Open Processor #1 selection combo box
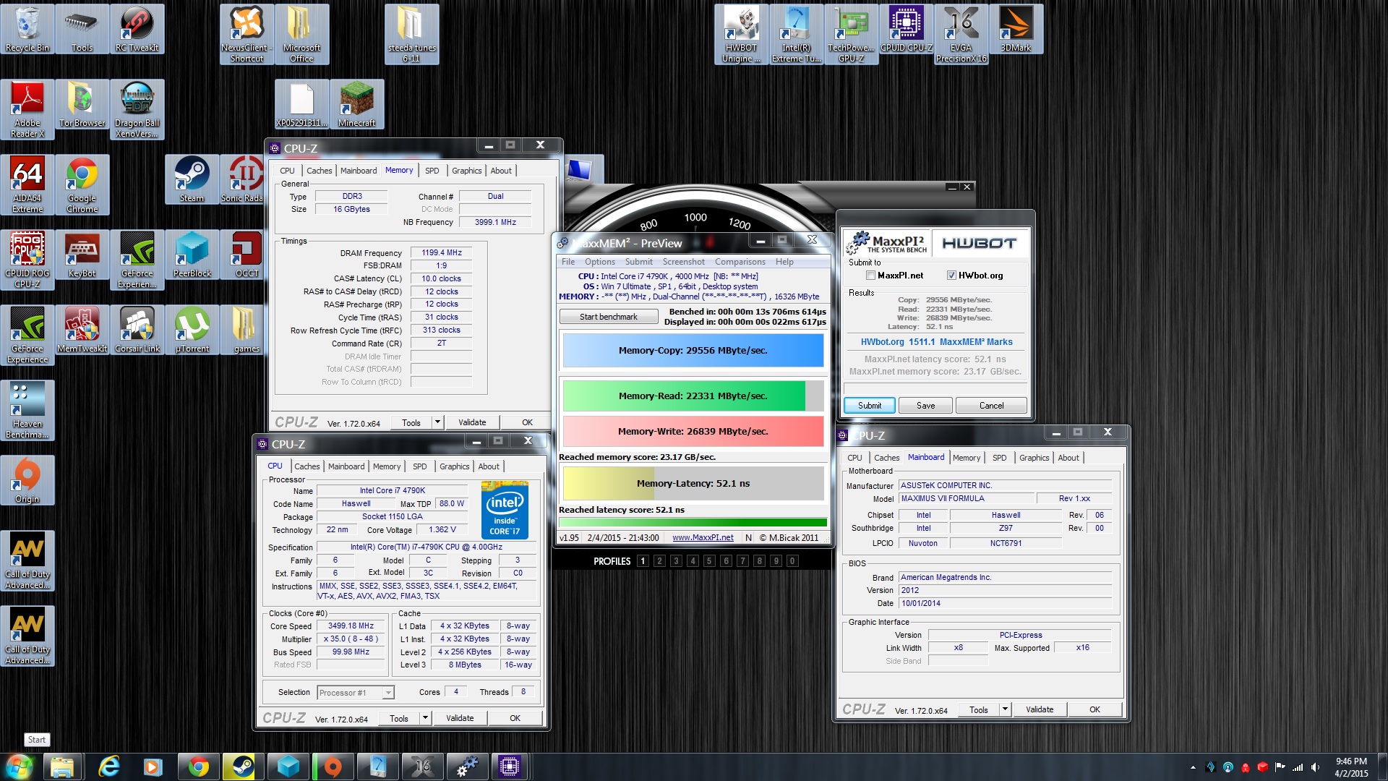The width and height of the screenshot is (1388, 781). (356, 693)
